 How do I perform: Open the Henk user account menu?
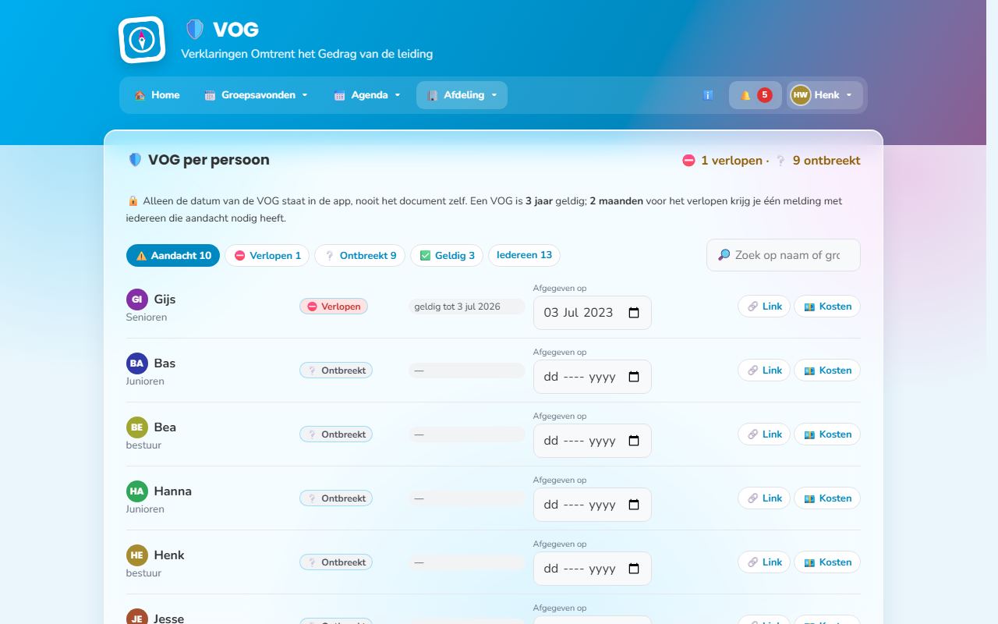pos(825,95)
